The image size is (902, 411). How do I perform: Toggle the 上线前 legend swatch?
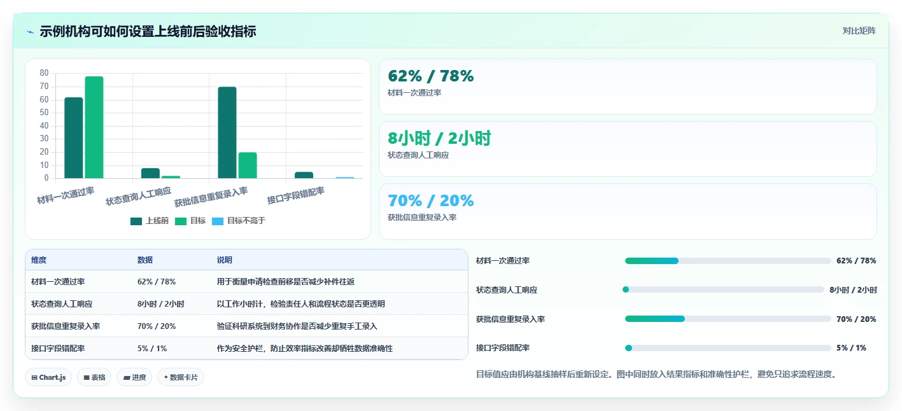pos(136,221)
